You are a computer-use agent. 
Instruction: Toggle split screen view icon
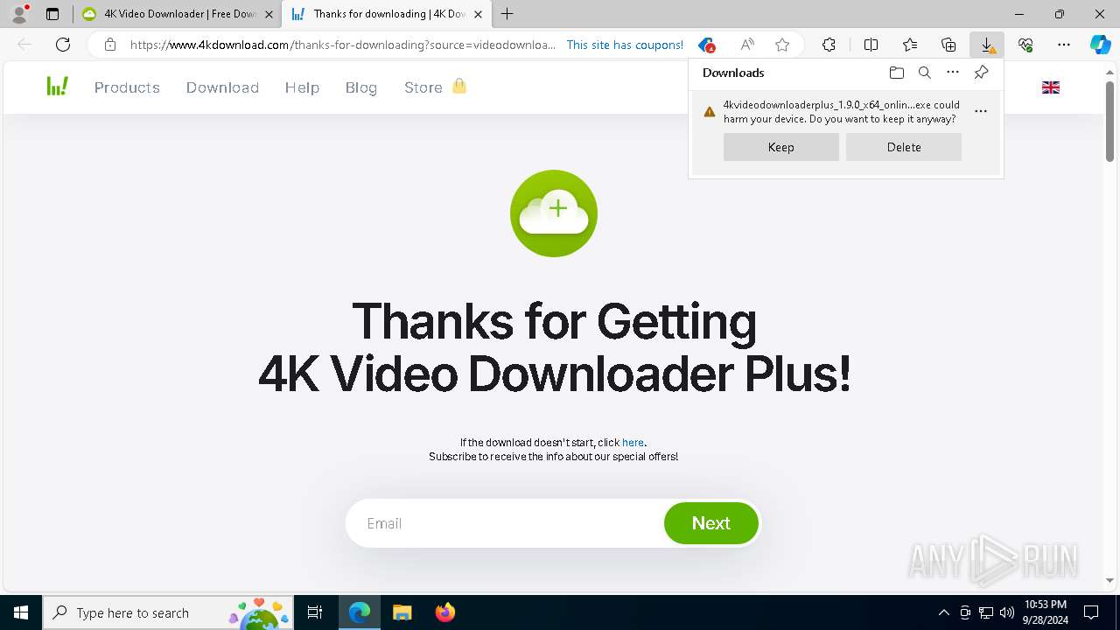point(871,45)
